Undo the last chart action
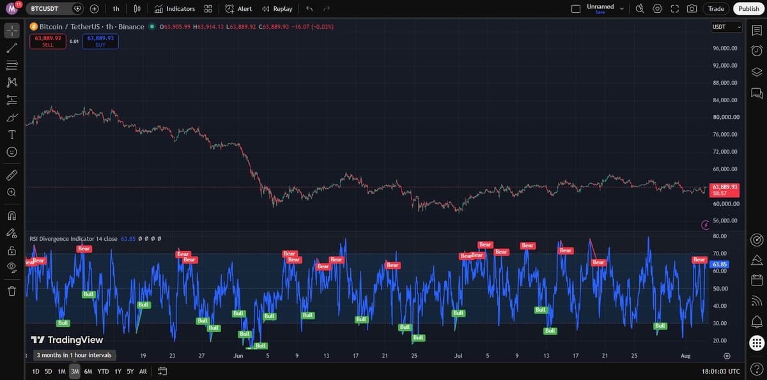 (x=309, y=9)
